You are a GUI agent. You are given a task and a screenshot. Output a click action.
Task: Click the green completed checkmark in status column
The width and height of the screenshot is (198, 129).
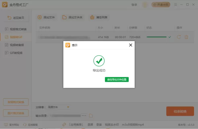pos(170,37)
